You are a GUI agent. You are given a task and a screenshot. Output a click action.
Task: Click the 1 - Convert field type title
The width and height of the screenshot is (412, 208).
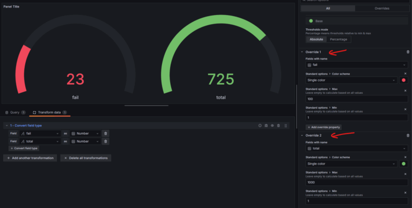26,125
